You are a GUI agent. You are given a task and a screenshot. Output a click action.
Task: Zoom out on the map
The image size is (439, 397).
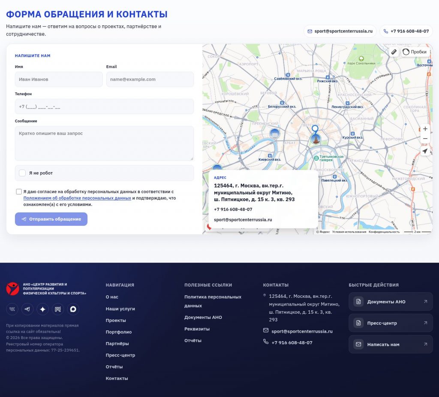coord(425,139)
